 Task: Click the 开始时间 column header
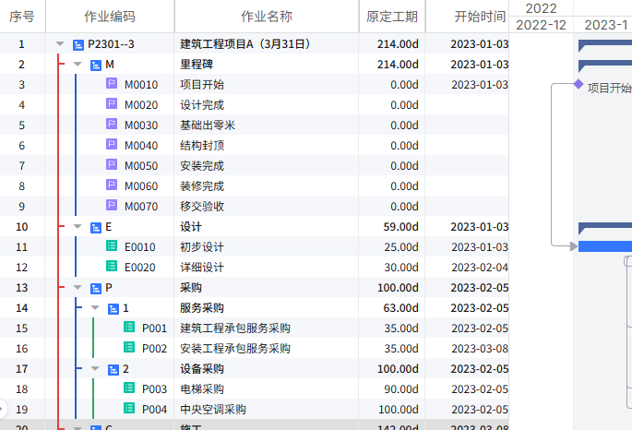point(480,17)
